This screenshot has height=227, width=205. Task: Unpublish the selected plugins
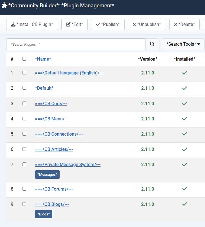point(147,25)
